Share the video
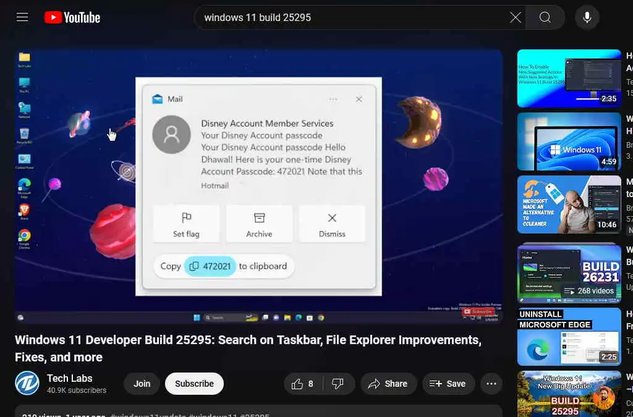633x417 pixels. coord(388,384)
